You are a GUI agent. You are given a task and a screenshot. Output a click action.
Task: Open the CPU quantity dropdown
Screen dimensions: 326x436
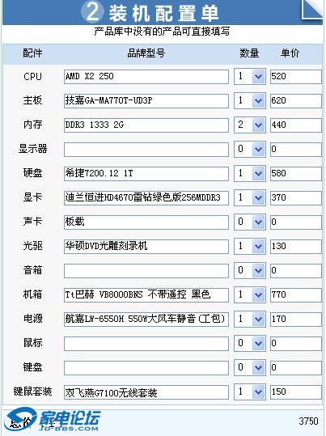pos(250,77)
